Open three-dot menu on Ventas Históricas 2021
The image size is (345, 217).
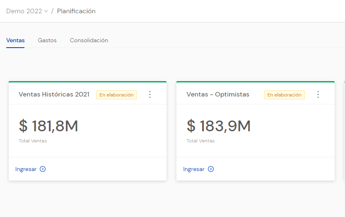tap(150, 94)
